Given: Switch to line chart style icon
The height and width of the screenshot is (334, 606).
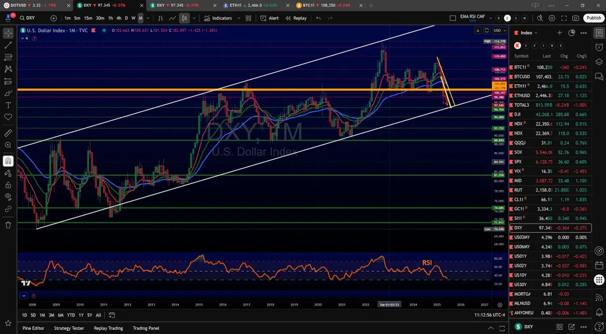Looking at the screenshot, I should [x=173, y=18].
